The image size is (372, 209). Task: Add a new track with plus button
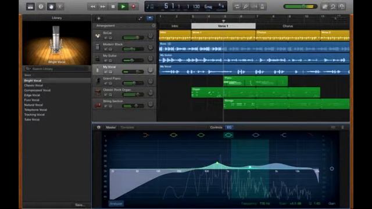click(99, 18)
